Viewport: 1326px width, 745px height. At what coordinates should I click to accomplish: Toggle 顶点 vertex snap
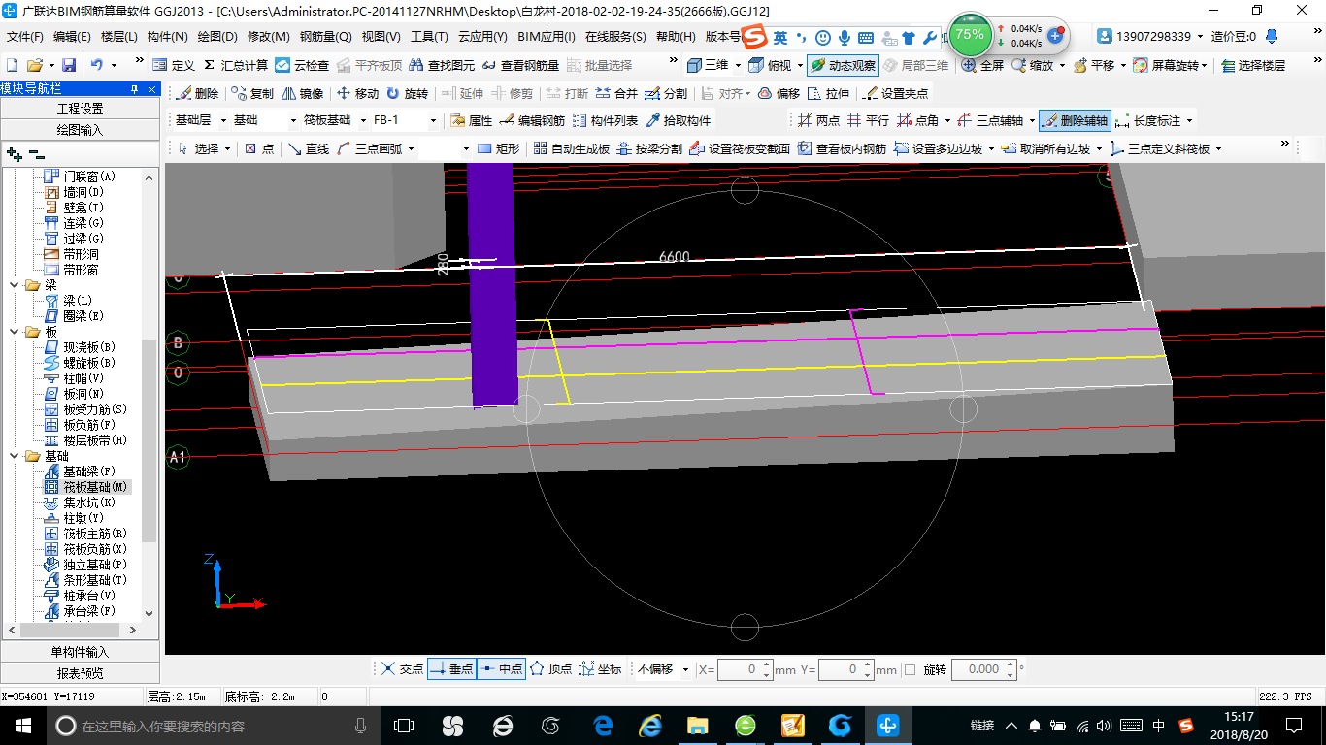tap(550, 669)
